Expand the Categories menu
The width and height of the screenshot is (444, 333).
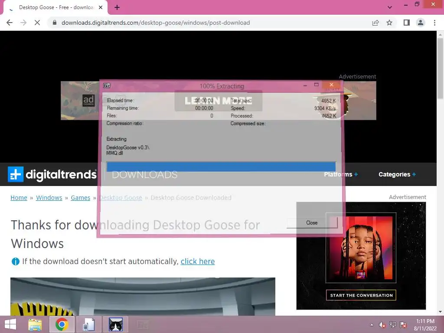pyautogui.click(x=397, y=174)
